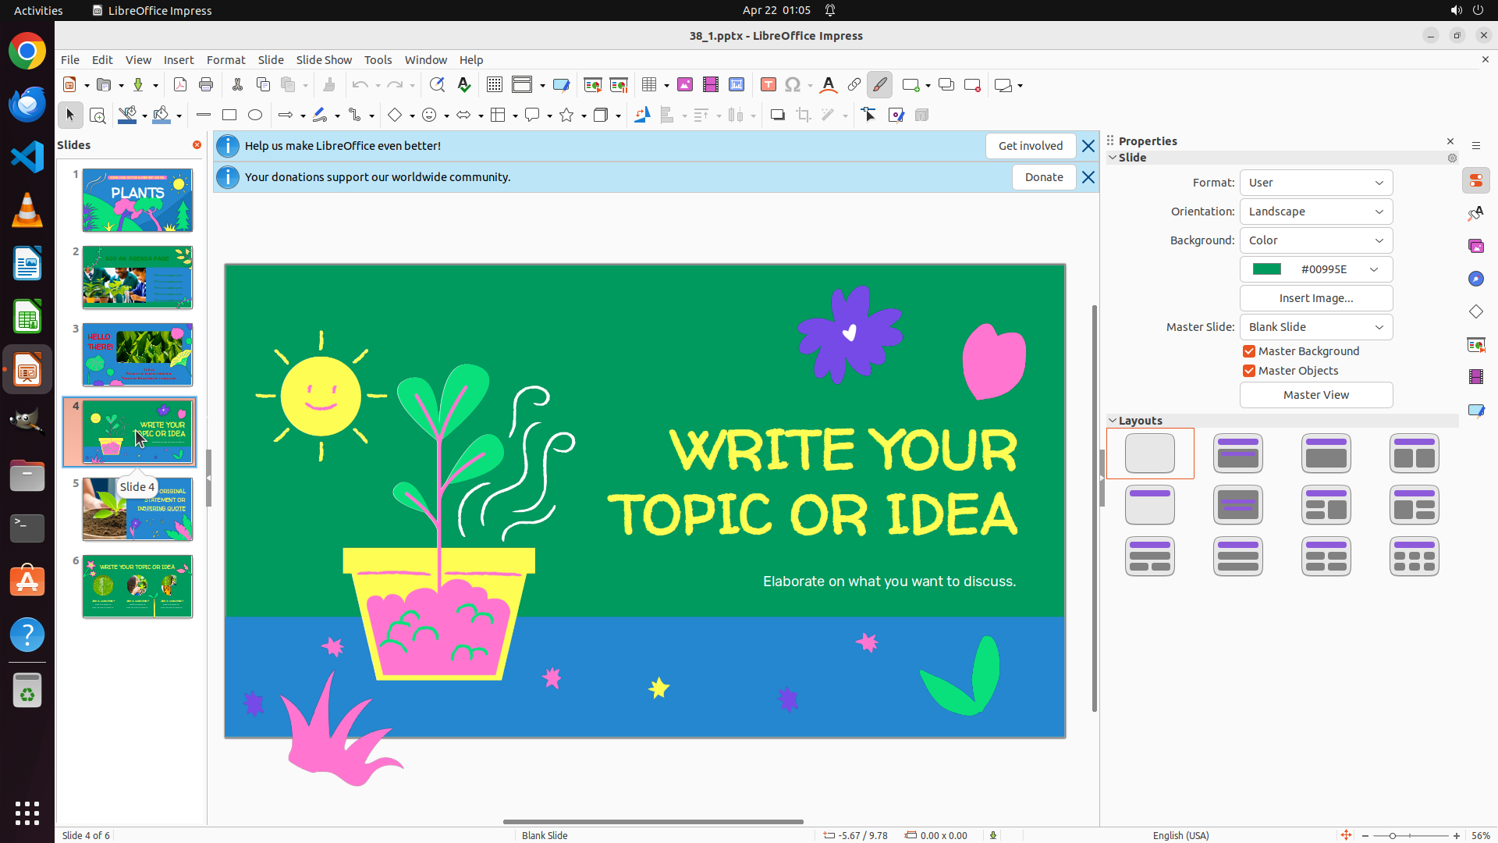Open the Orientation dropdown showing Landscape

1315,212
